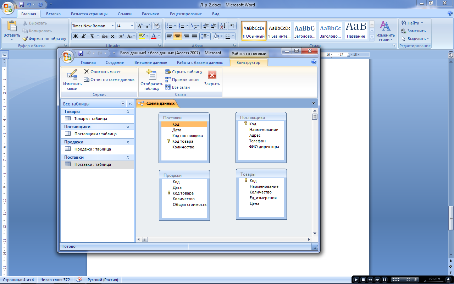
Task: Increase paragraph indent in Word
Action: 214,26
